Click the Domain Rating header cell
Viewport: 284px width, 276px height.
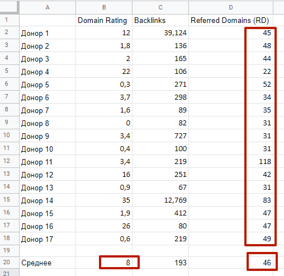click(x=104, y=20)
